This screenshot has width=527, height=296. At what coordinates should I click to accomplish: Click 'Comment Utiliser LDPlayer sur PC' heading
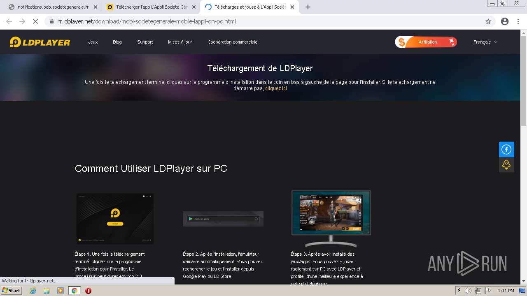click(151, 169)
